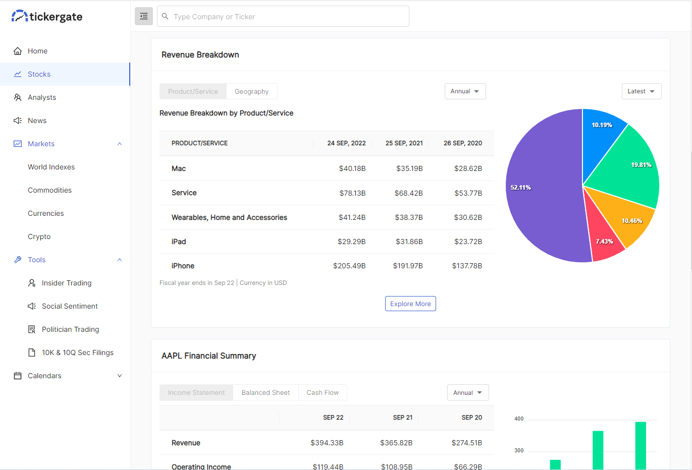Open the News page
The width and height of the screenshot is (692, 470).
point(65,121)
